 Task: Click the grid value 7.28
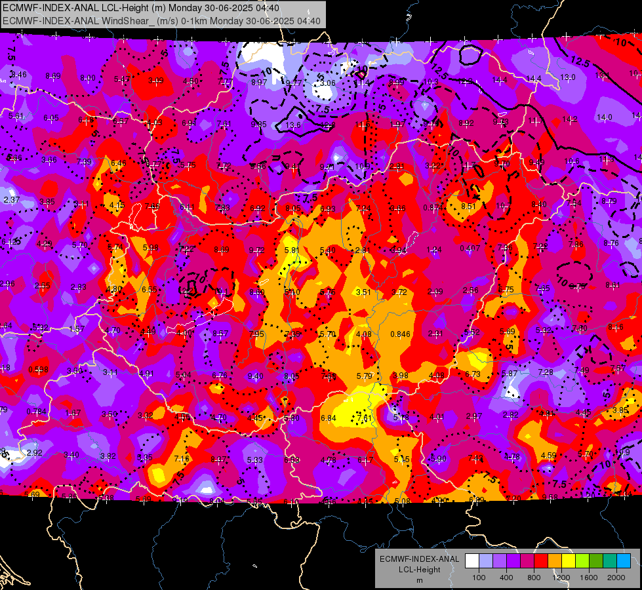pos(546,372)
